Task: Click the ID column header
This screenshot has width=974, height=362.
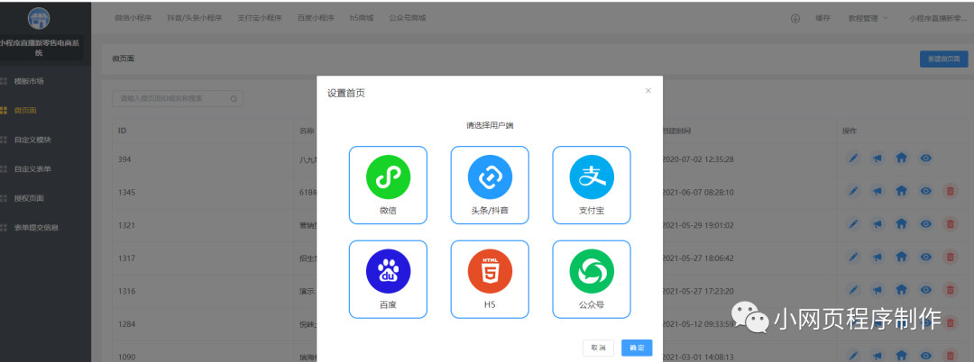Action: 123,131
